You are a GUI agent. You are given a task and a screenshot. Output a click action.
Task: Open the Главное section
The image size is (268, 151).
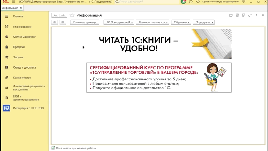(x=18, y=16)
